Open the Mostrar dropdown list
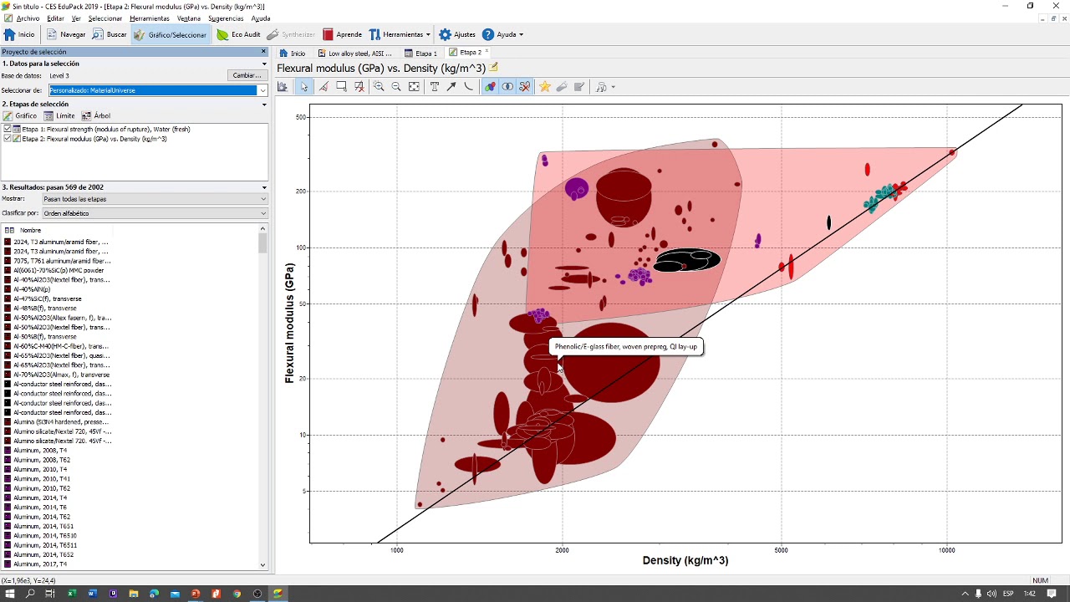 pyautogui.click(x=155, y=199)
